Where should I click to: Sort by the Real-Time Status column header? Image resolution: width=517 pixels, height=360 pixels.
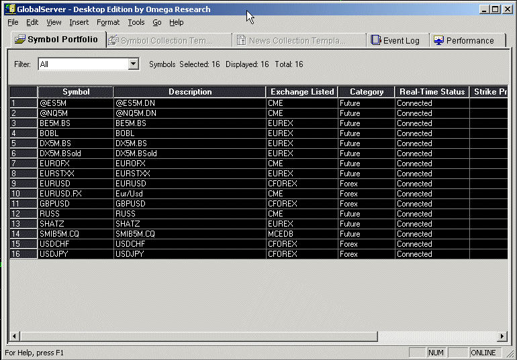(432, 92)
